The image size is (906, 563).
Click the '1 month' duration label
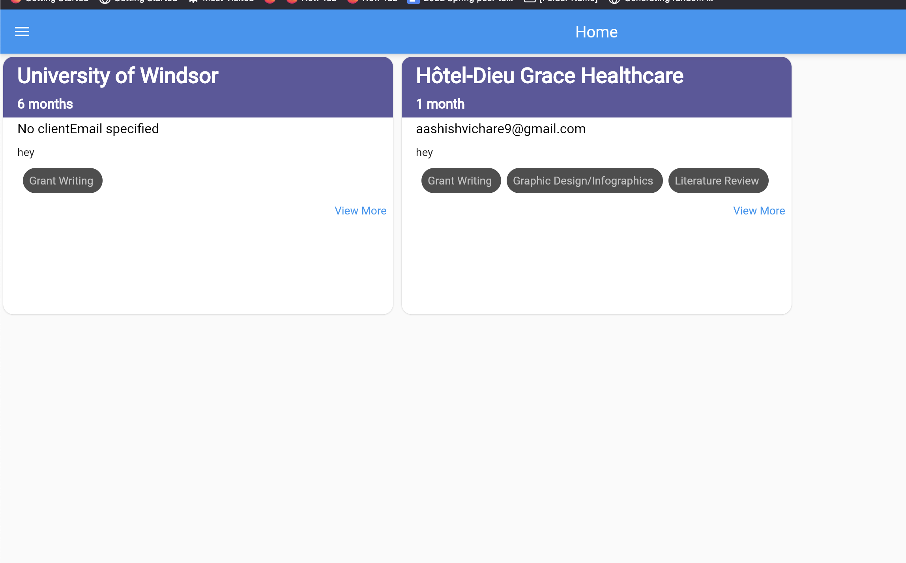[x=440, y=104]
